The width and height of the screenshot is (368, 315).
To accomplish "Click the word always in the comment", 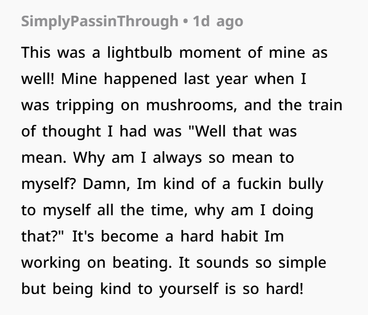I will pyautogui.click(x=177, y=157).
